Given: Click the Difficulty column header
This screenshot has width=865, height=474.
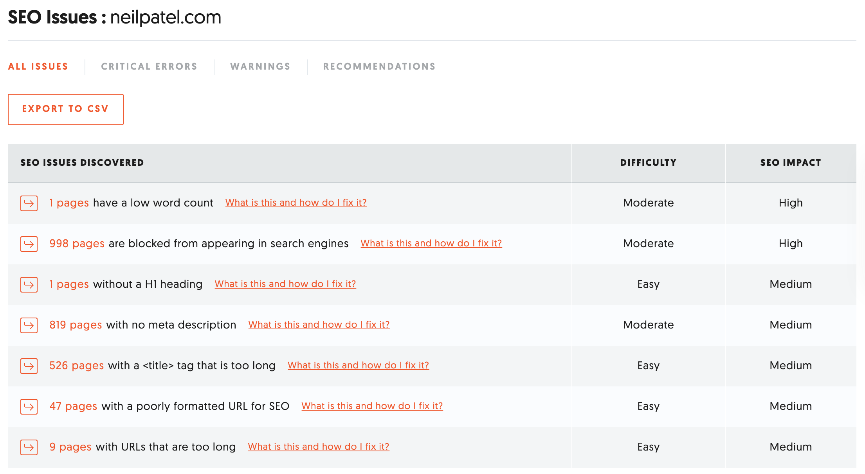Looking at the screenshot, I should [648, 163].
